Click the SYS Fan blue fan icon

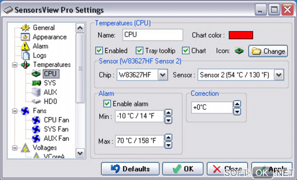coord(36,129)
